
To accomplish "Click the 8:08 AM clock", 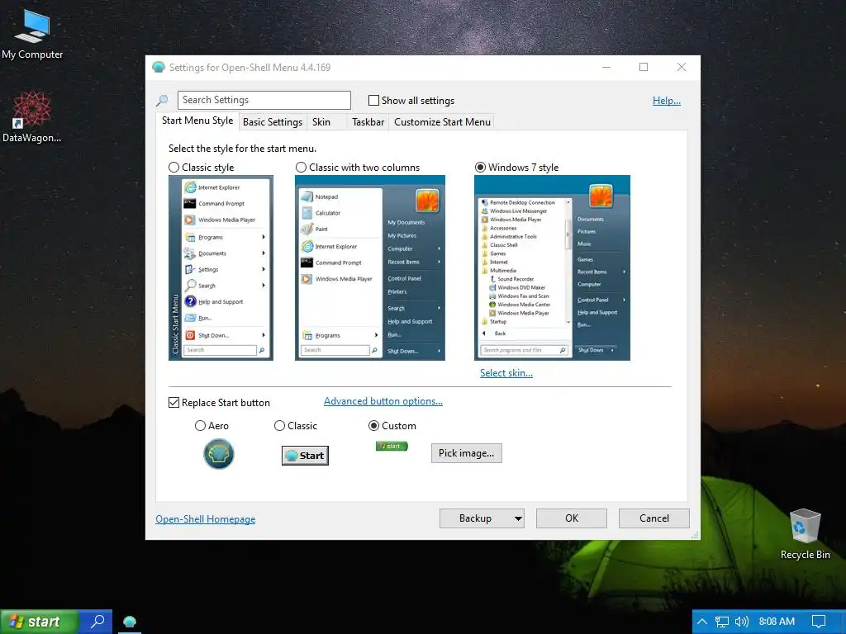I will click(777, 622).
